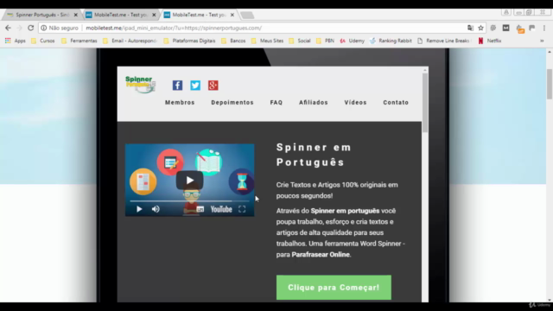Open the Afiliados menu item
This screenshot has width=553, height=311.
point(314,103)
